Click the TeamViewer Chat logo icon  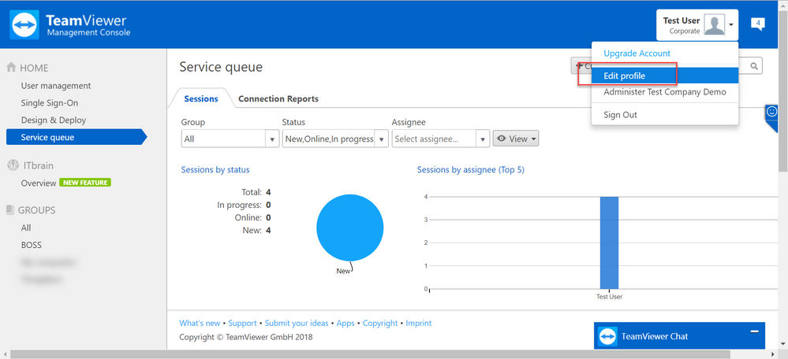(x=607, y=336)
